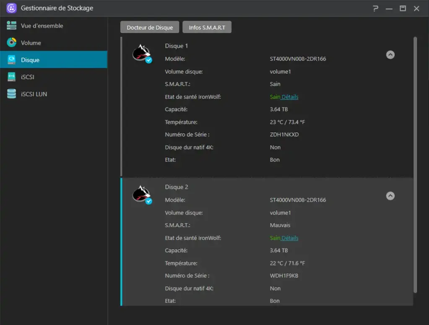Go to the iSCSI LUN section
The height and width of the screenshot is (325, 429).
(34, 94)
